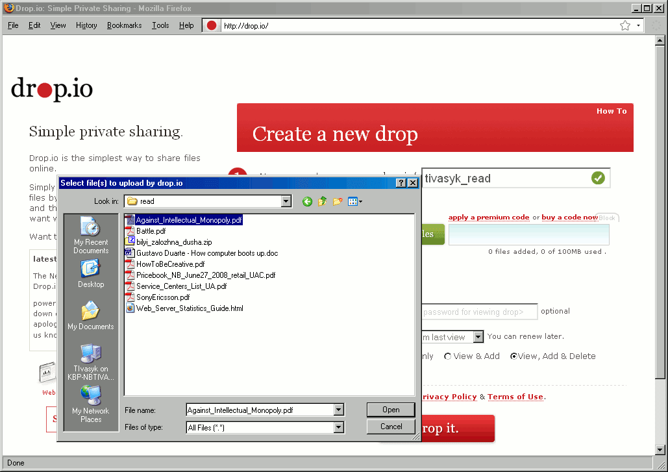Click the drop.io logo on the page
Screen dimensions: 668x472
coord(51,88)
